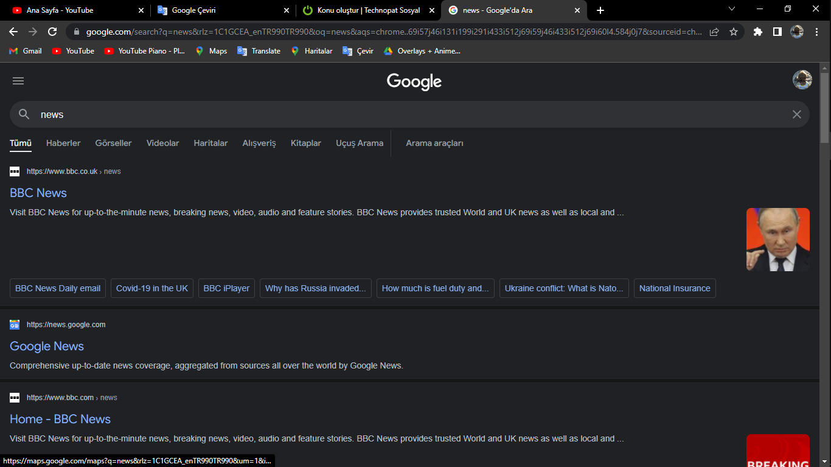Viewport: 831px width, 467px height.
Task: Click the BBC favicon beside bbc.co.uk
Action: tap(15, 171)
